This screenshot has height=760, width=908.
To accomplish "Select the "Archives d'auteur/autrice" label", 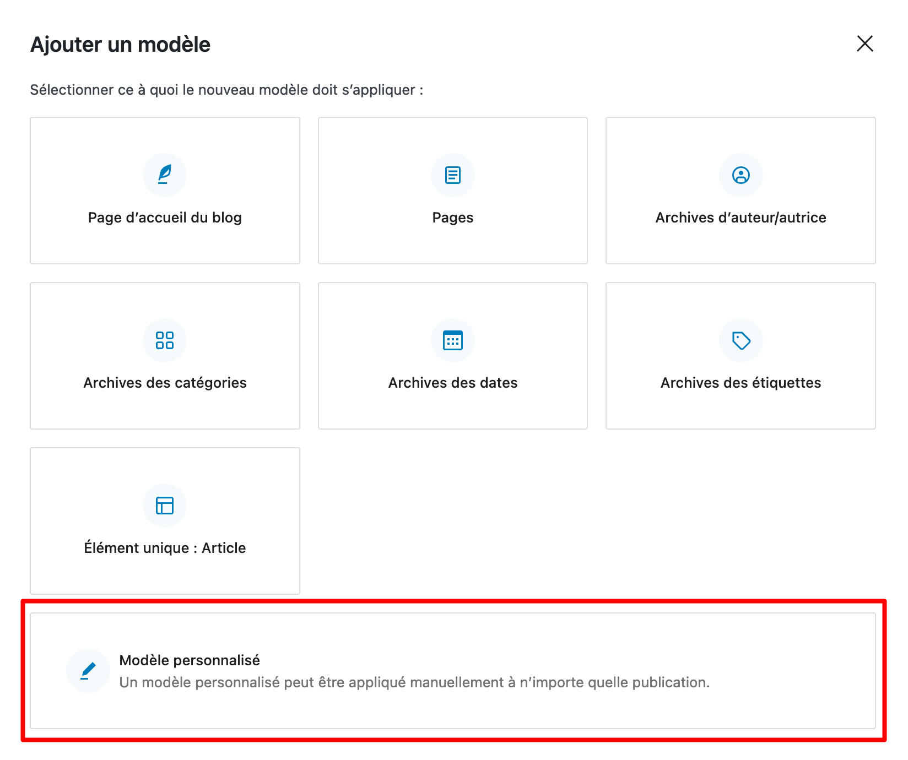I will (741, 218).
